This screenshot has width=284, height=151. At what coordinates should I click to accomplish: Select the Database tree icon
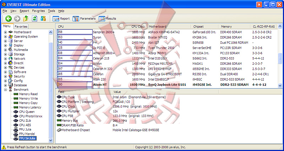click(x=11, y=85)
